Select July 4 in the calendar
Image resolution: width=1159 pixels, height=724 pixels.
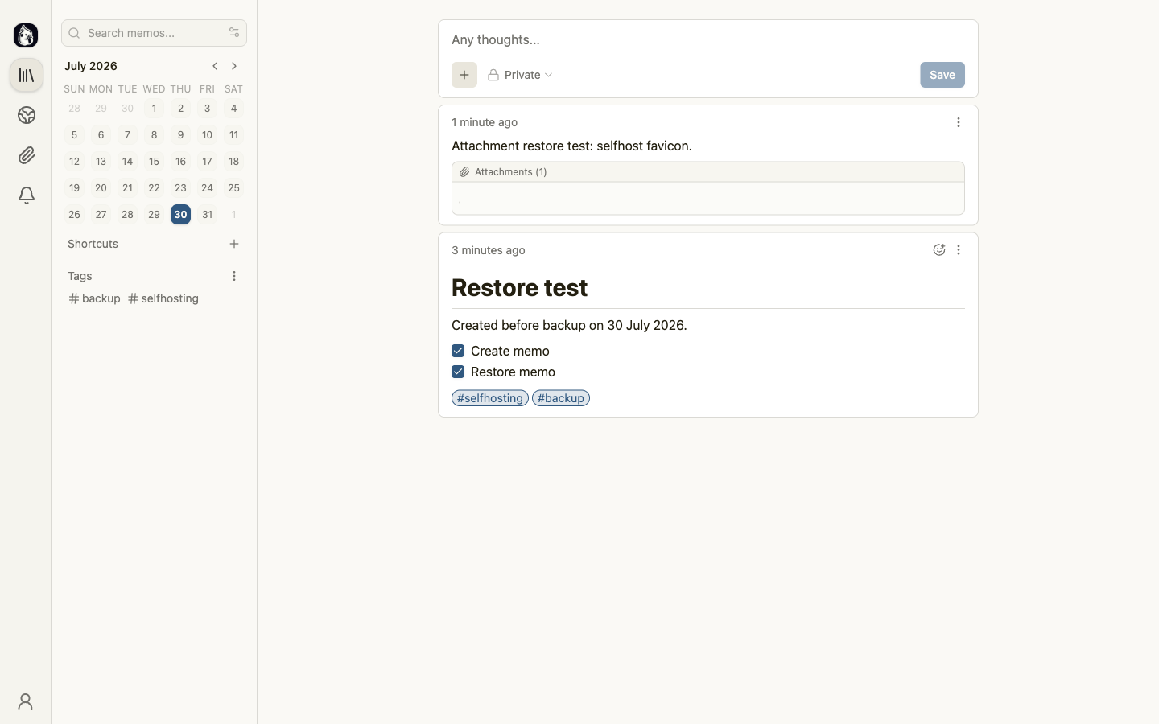pyautogui.click(x=233, y=109)
